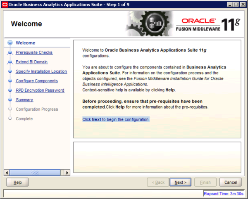Open the Extend BI Domain step

tap(31, 62)
